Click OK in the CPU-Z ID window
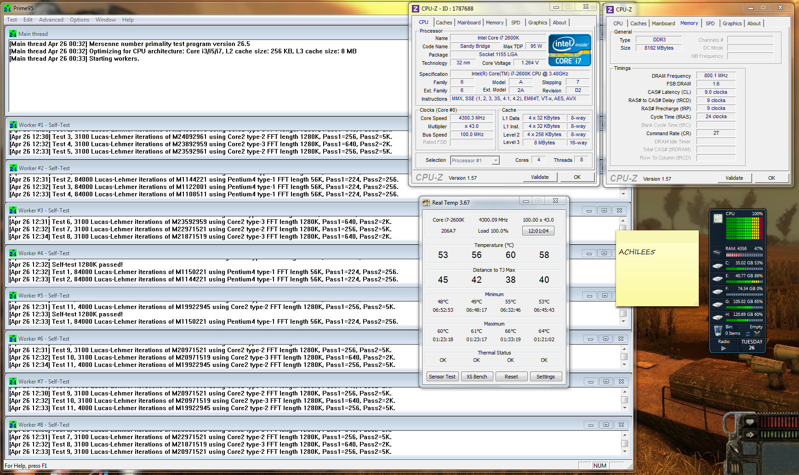 pos(577,177)
